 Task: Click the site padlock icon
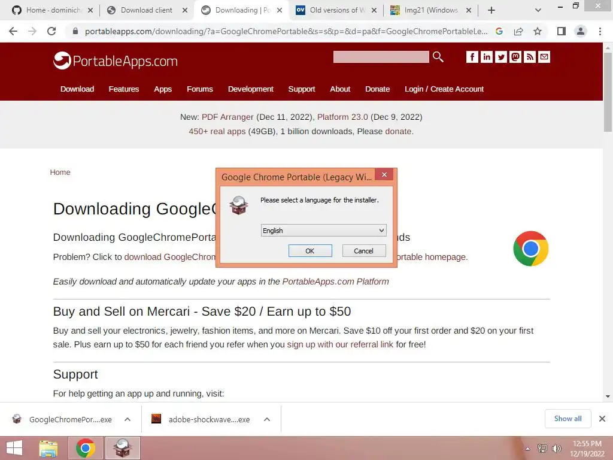75,31
